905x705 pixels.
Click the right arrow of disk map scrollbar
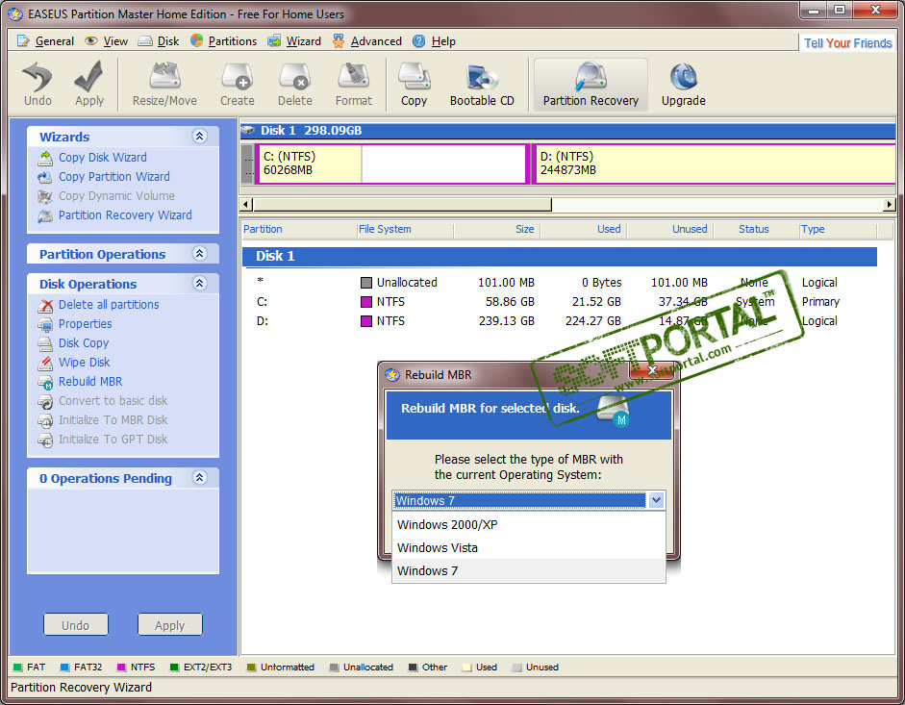(890, 205)
